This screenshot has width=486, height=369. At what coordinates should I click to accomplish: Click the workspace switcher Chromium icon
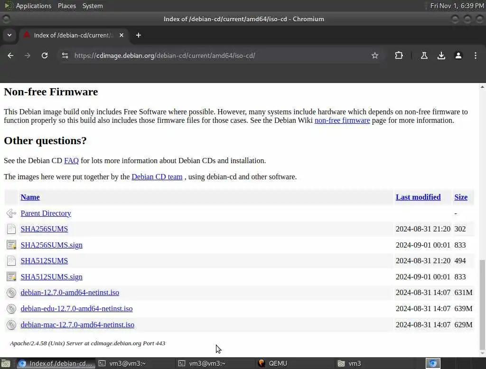tap(433, 363)
